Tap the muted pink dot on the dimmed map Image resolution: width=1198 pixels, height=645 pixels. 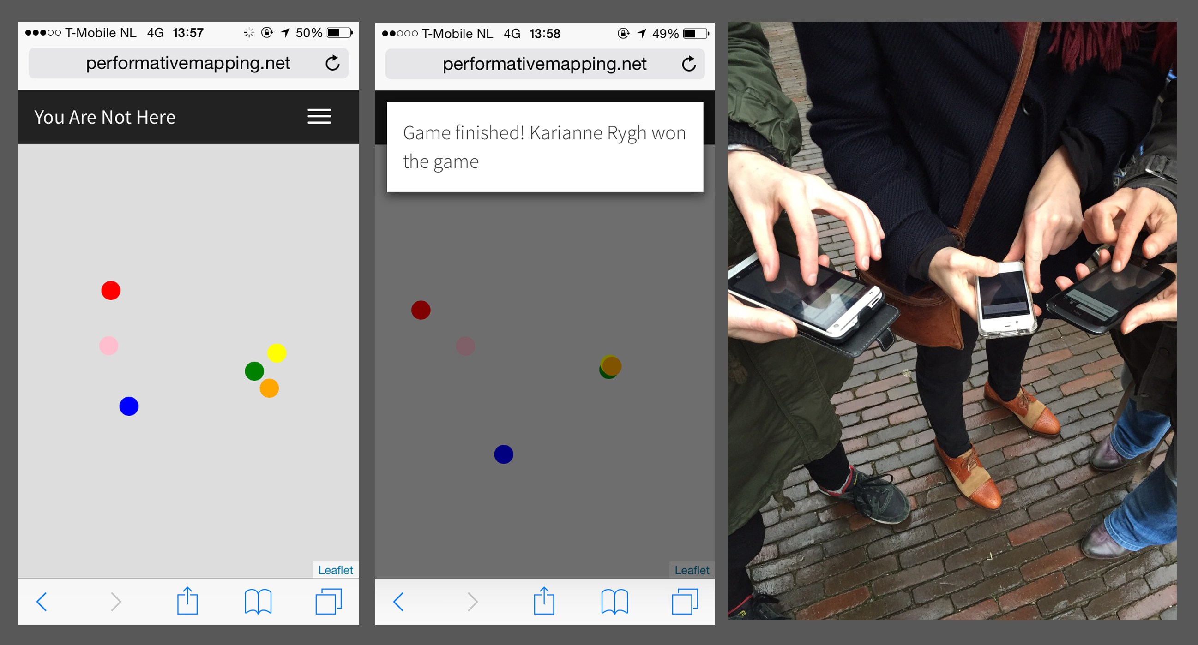[x=465, y=346]
